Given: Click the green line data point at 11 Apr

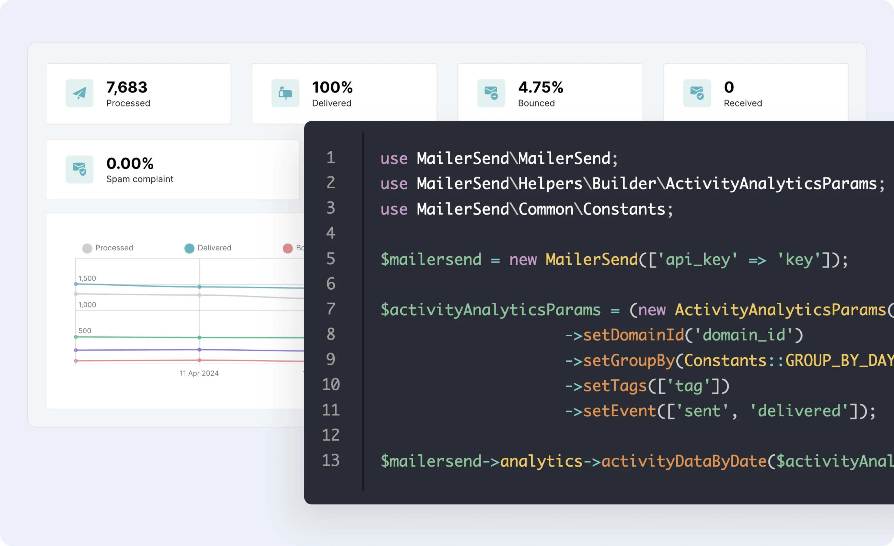Looking at the screenshot, I should (x=199, y=338).
